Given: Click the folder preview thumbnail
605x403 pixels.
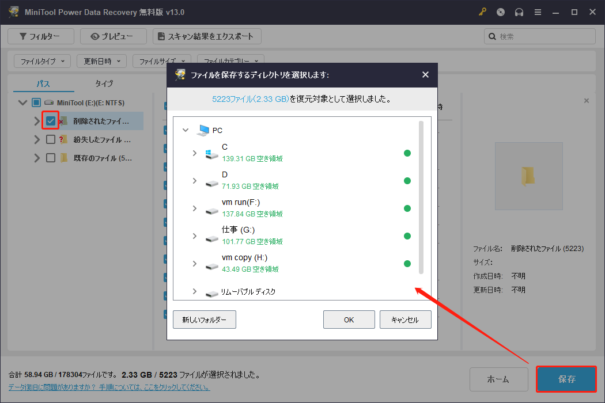Looking at the screenshot, I should point(529,176).
